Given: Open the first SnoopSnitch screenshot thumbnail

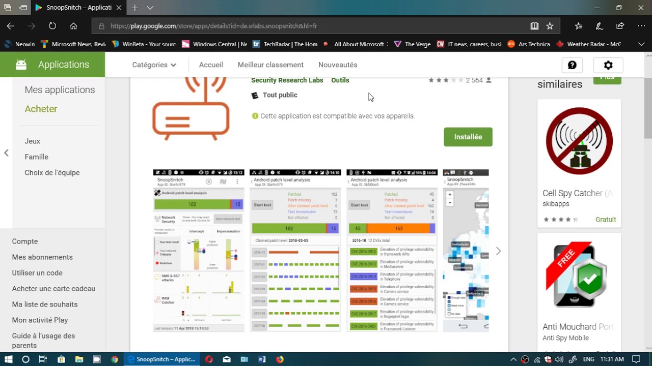Looking at the screenshot, I should click(x=199, y=251).
